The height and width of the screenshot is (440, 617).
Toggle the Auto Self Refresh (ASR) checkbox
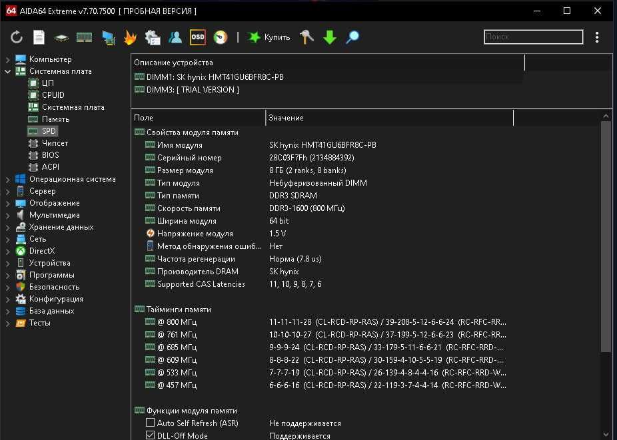pyautogui.click(x=150, y=423)
